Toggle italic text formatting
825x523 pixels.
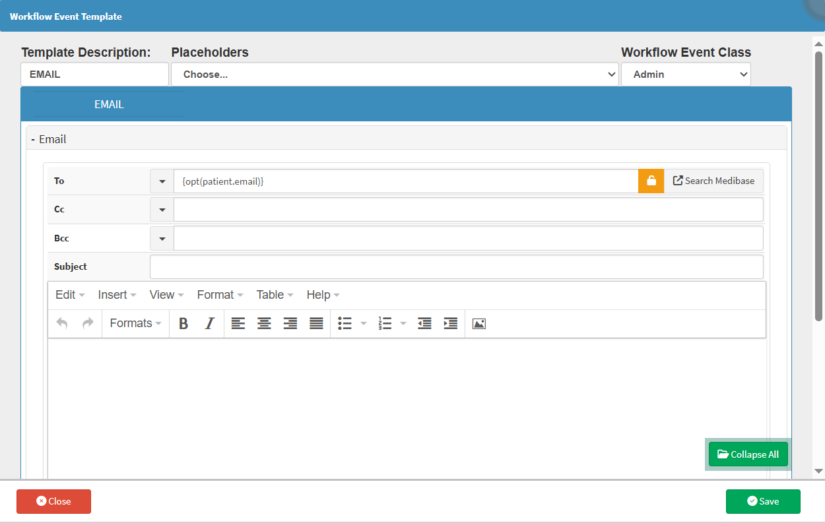(210, 324)
